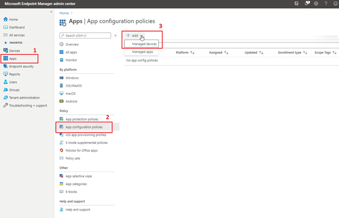Open Tenant administration icon
The image size is (339, 218).
pyautogui.click(x=5, y=97)
